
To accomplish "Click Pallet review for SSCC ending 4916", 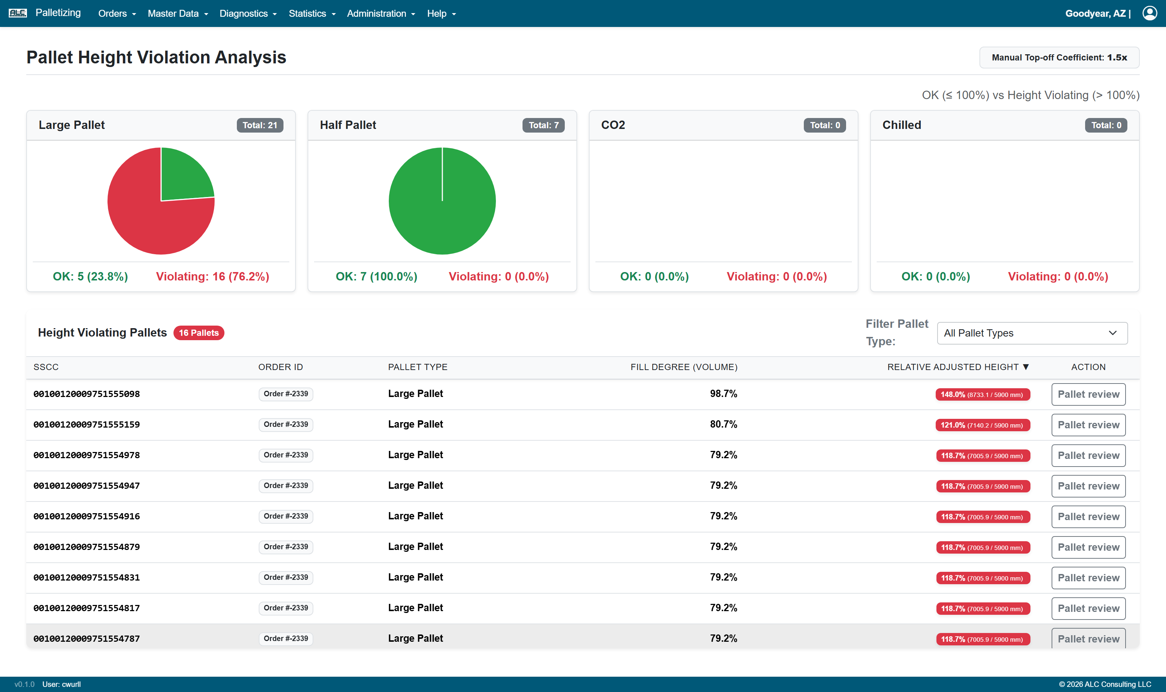I will point(1088,517).
